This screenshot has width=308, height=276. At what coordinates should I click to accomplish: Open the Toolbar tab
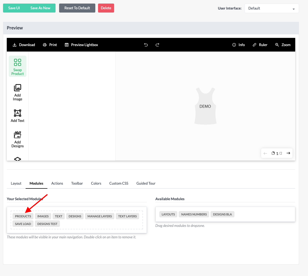click(77, 183)
